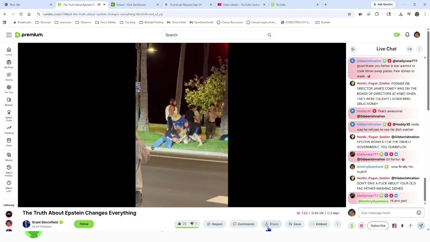The image size is (430, 242).
Task: Open the Finances bookmarks folder
Action: [x=83, y=23]
